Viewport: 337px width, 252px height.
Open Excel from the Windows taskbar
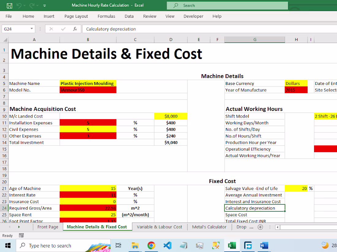232,246
